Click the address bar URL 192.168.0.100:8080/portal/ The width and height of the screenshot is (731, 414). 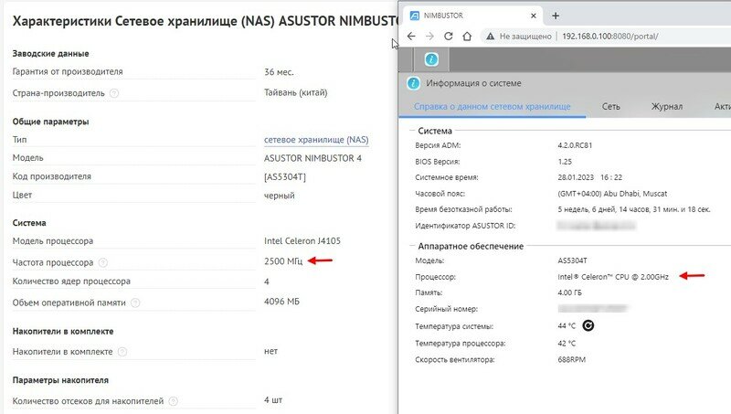click(x=609, y=37)
